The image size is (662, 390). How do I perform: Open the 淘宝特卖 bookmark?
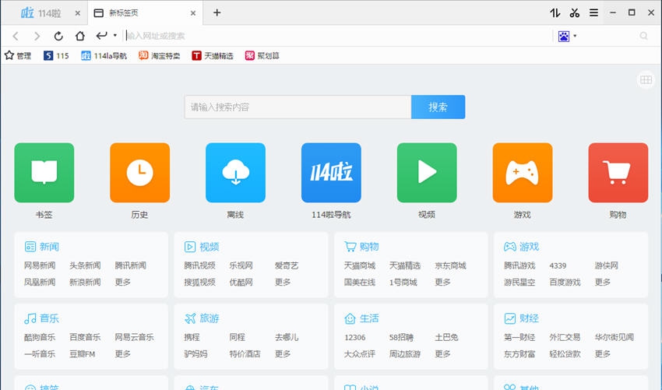(160, 56)
